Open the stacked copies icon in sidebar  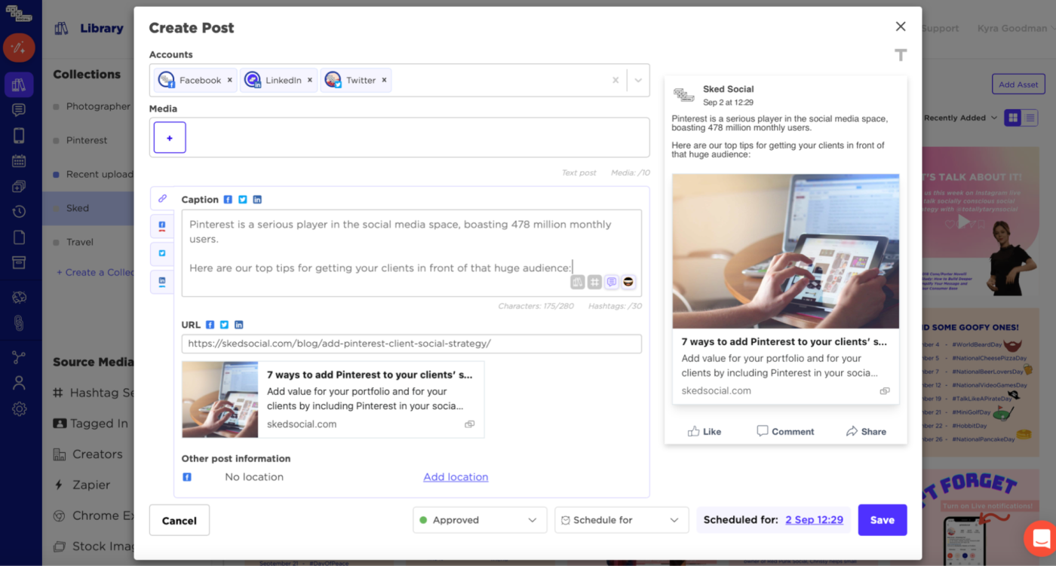tap(19, 186)
